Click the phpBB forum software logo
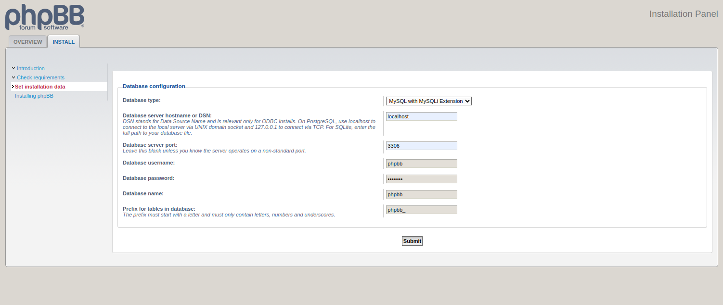The image size is (723, 305). pos(45,17)
